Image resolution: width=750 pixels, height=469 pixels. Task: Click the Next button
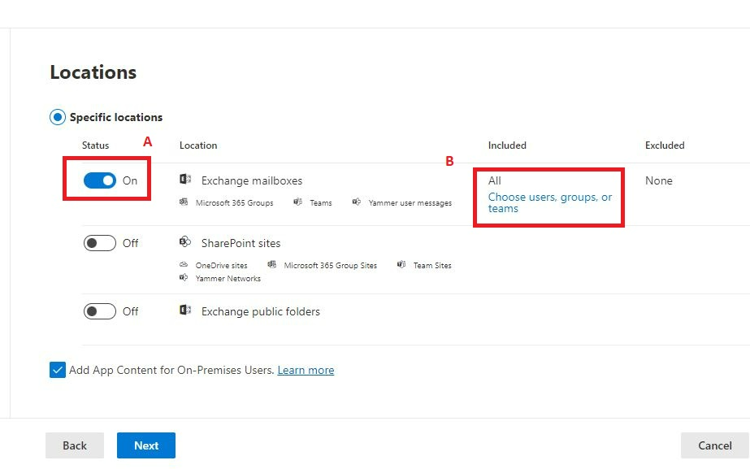tap(146, 445)
